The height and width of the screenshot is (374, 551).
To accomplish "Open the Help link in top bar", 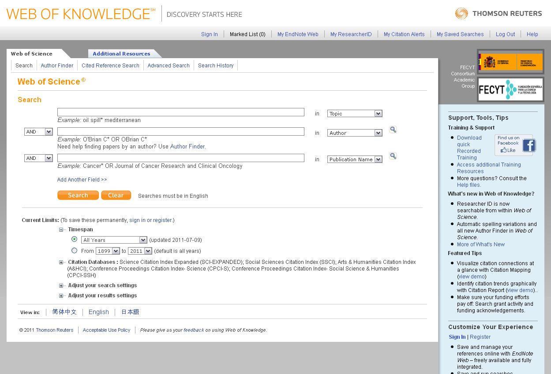I will point(532,34).
